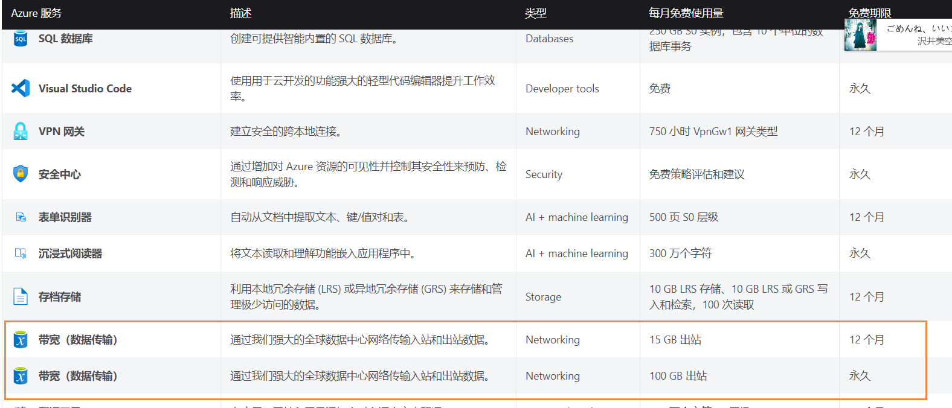
Task: Click 12 个月 in the 15 GB 出站 row
Action: click(867, 340)
